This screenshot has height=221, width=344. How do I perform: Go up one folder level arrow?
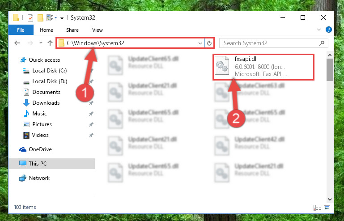point(50,43)
